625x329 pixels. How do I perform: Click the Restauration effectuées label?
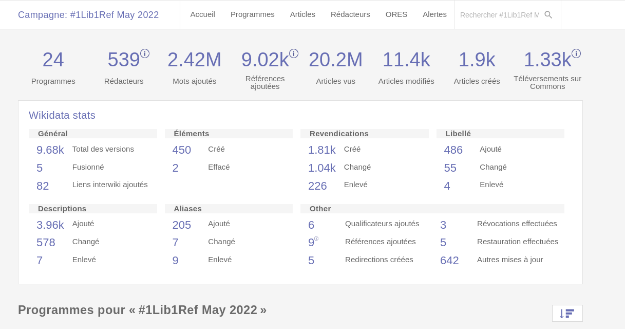coord(518,241)
